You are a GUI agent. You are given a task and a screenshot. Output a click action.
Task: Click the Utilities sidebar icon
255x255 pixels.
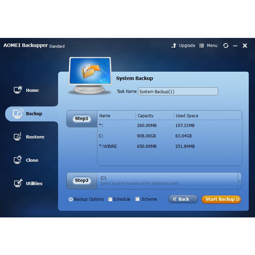[x=18, y=183]
